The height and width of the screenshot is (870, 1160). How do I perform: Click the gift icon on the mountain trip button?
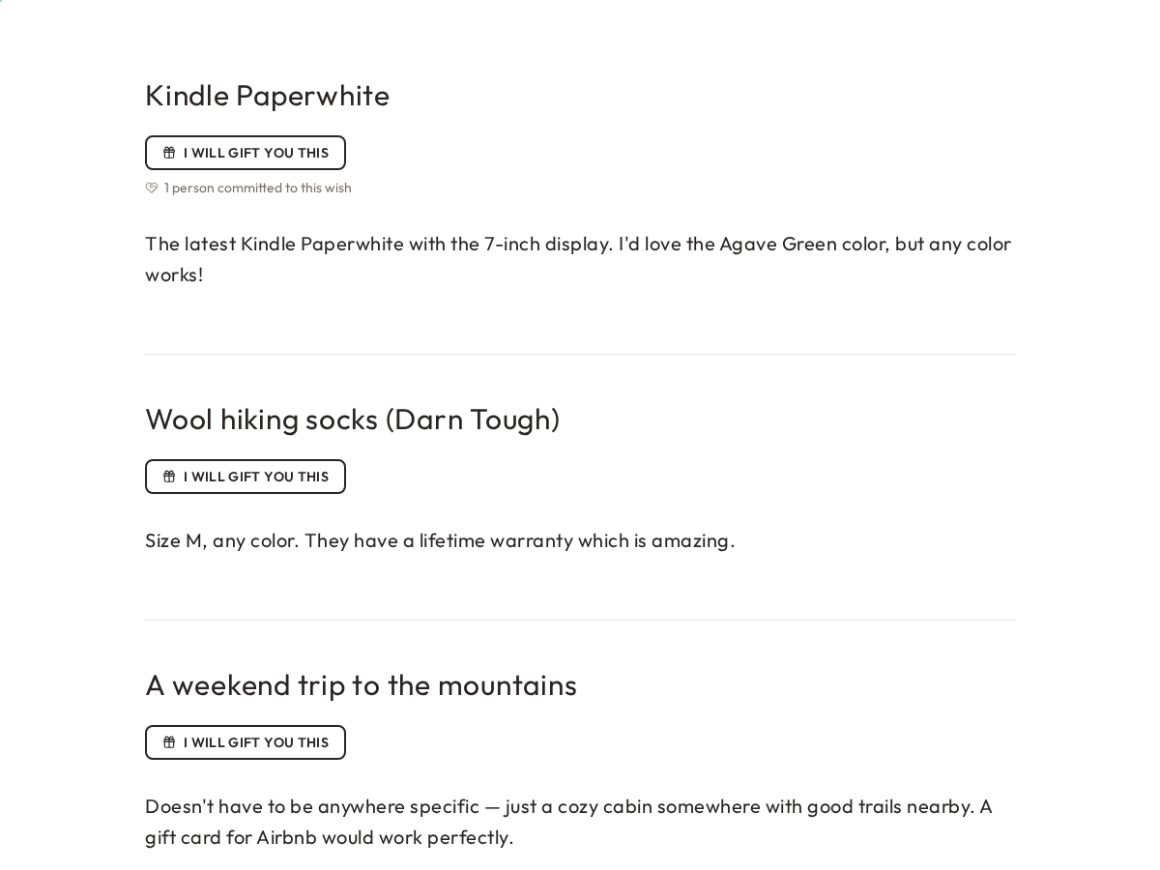pos(169,741)
